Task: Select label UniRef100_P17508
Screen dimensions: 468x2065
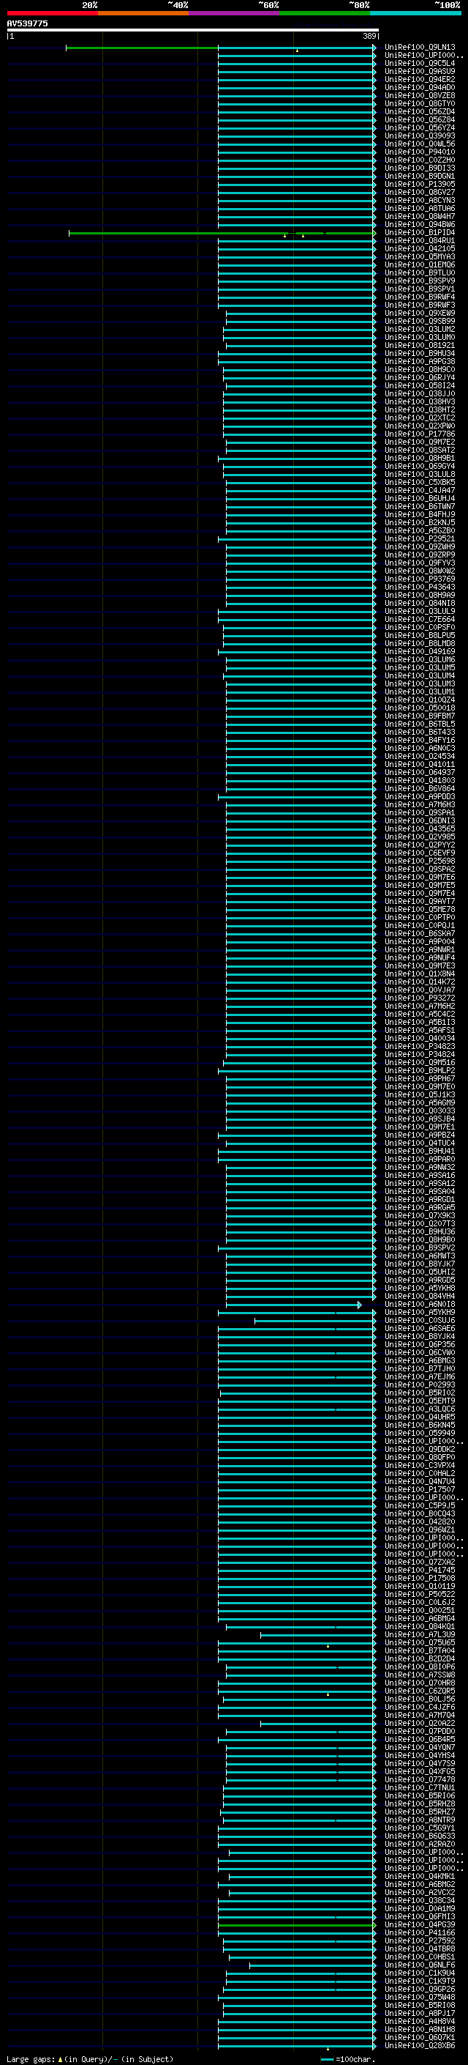Action: pos(420,1578)
